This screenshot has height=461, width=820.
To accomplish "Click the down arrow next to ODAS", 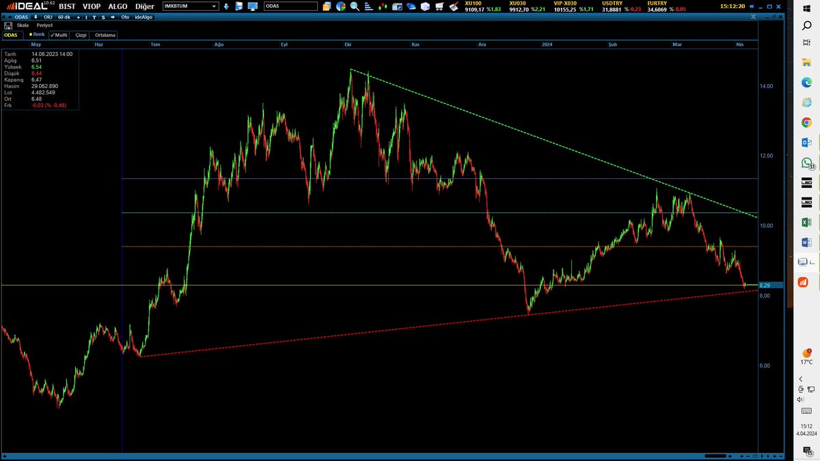I will click(36, 17).
